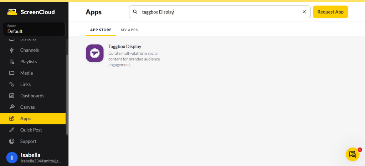Go to Playlists section
Viewport: 365px width, 166px height.
[x=33, y=61]
